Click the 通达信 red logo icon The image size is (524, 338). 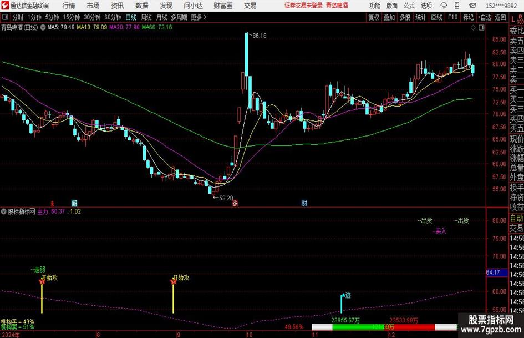[x=5, y=6]
